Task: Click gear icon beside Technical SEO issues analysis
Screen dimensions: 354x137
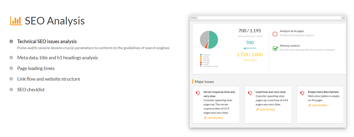Action: 11,41
